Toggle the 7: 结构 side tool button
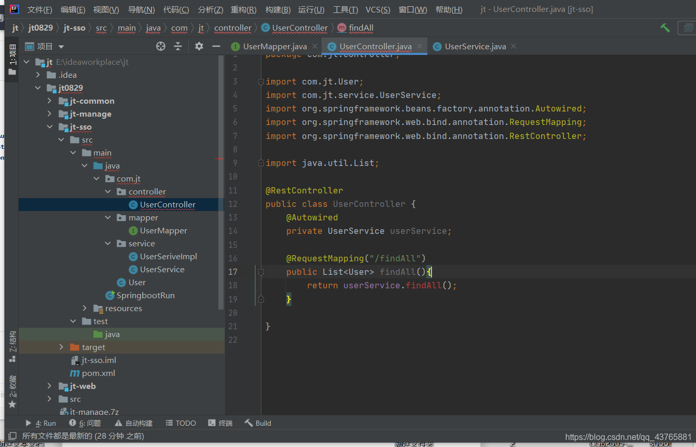The height and width of the screenshot is (447, 696). pos(12,347)
